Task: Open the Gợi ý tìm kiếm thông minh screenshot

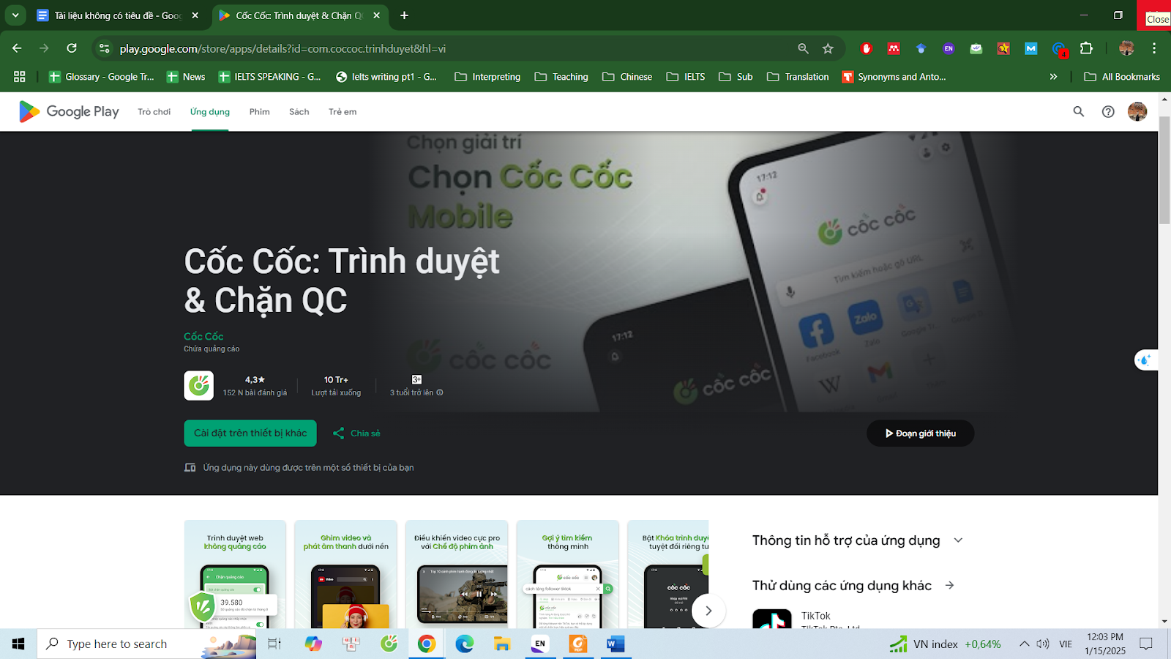Action: click(568, 575)
